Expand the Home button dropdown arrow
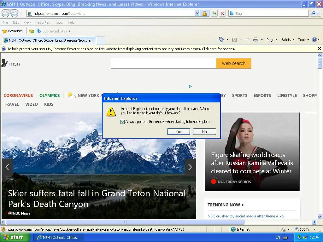323x242 pixels. [227, 40]
